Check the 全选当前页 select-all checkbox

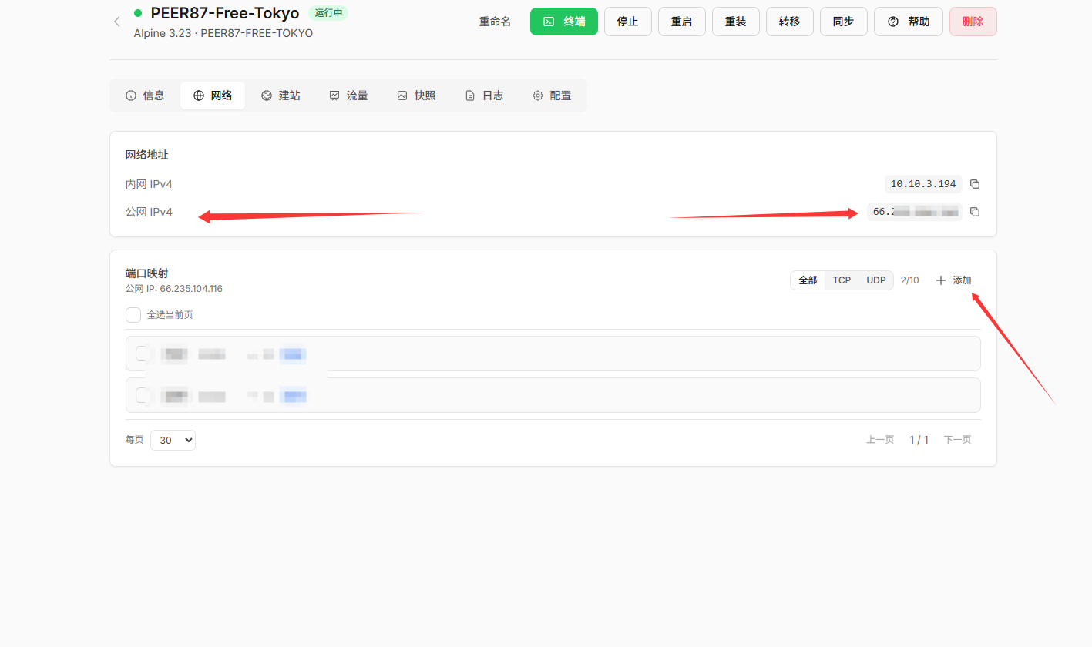(133, 315)
